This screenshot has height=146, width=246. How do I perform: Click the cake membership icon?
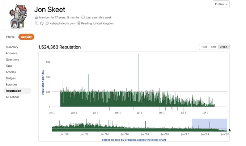point(36,17)
